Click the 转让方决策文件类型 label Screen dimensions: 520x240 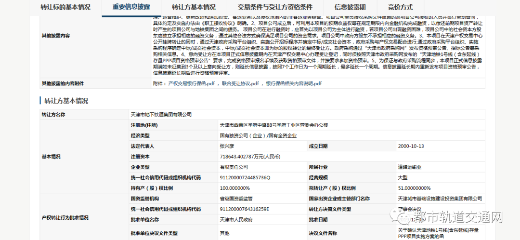point(330,210)
